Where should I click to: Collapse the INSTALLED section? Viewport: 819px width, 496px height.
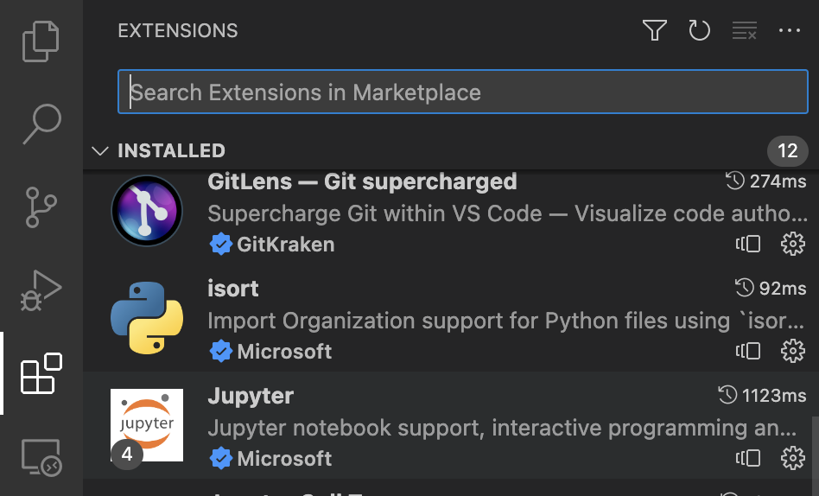click(x=99, y=151)
